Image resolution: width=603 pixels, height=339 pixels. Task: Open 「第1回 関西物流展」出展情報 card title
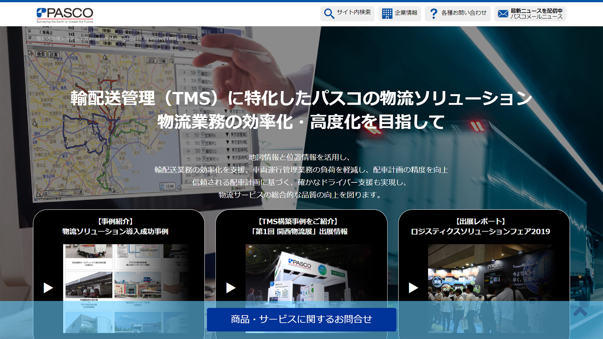(x=299, y=232)
